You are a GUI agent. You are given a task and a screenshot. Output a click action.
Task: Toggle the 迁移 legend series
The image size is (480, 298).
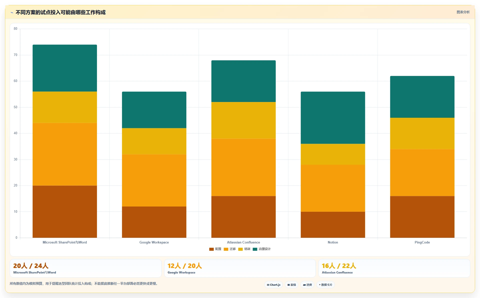(230, 249)
